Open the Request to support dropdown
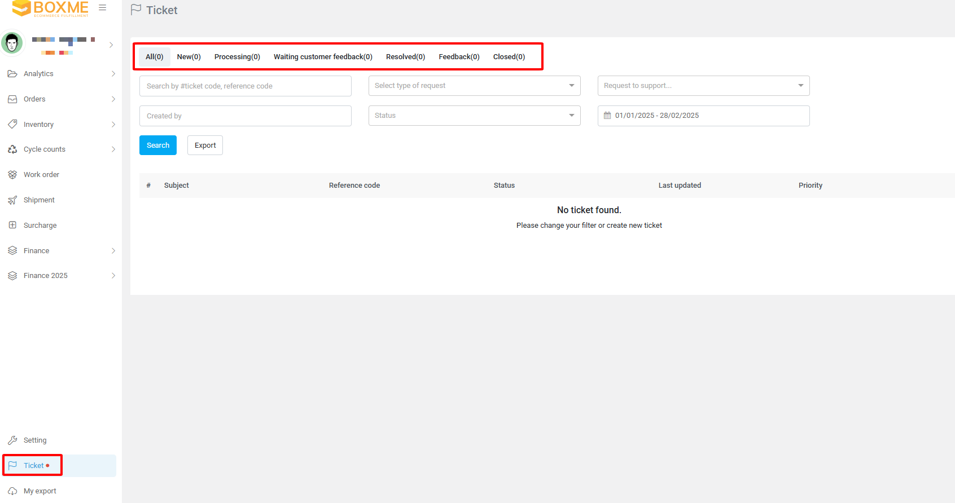955x503 pixels. point(703,86)
